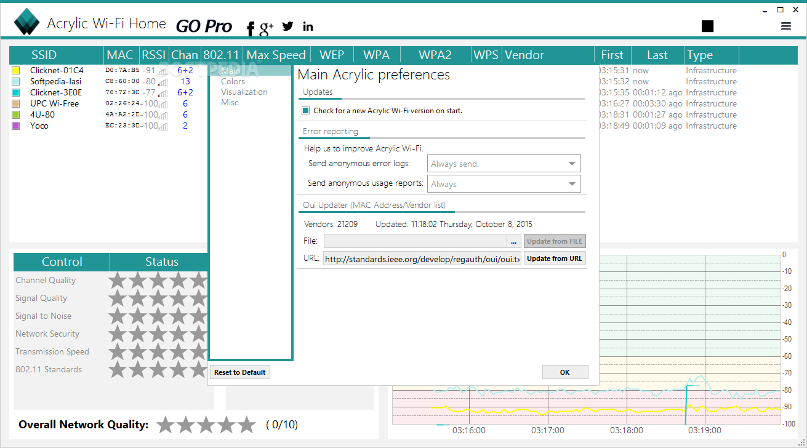Image resolution: width=807 pixels, height=448 pixels.
Task: Click MAC address D0:7A:B5 in the list
Action: coord(122,71)
